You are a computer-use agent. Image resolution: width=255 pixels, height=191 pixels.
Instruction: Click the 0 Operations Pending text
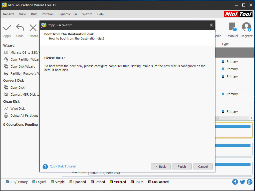coord(21,124)
